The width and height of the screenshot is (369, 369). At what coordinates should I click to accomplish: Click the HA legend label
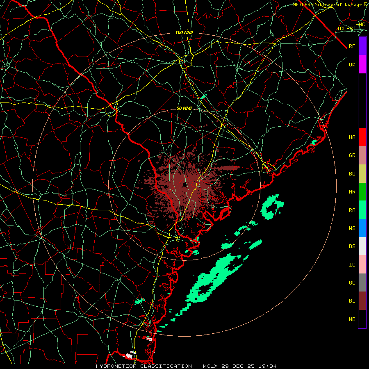[352, 137]
